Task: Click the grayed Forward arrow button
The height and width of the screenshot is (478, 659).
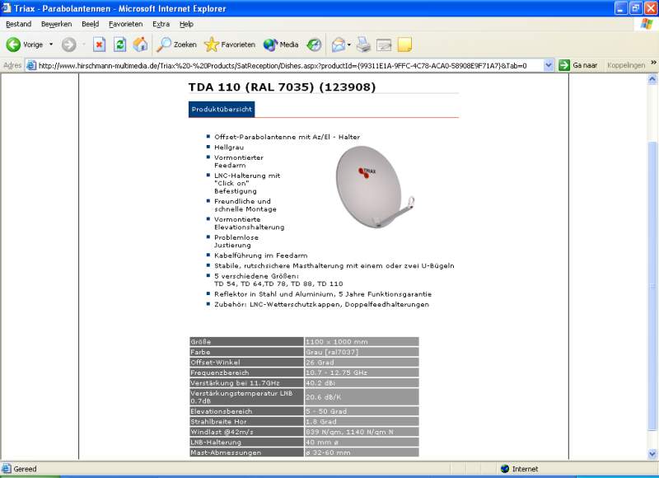Action: coord(69,45)
